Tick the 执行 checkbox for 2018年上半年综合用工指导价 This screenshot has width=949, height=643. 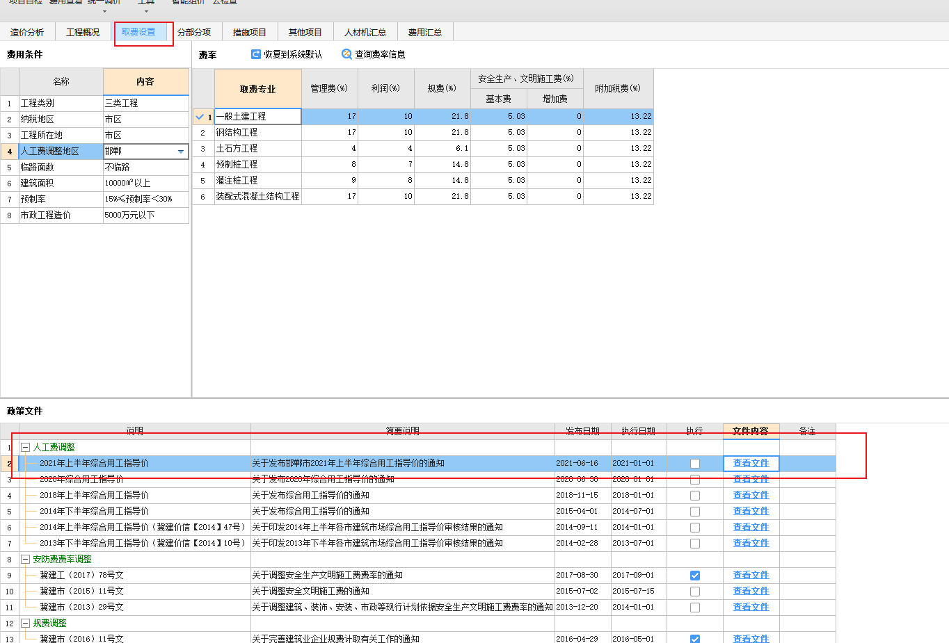[x=695, y=496]
